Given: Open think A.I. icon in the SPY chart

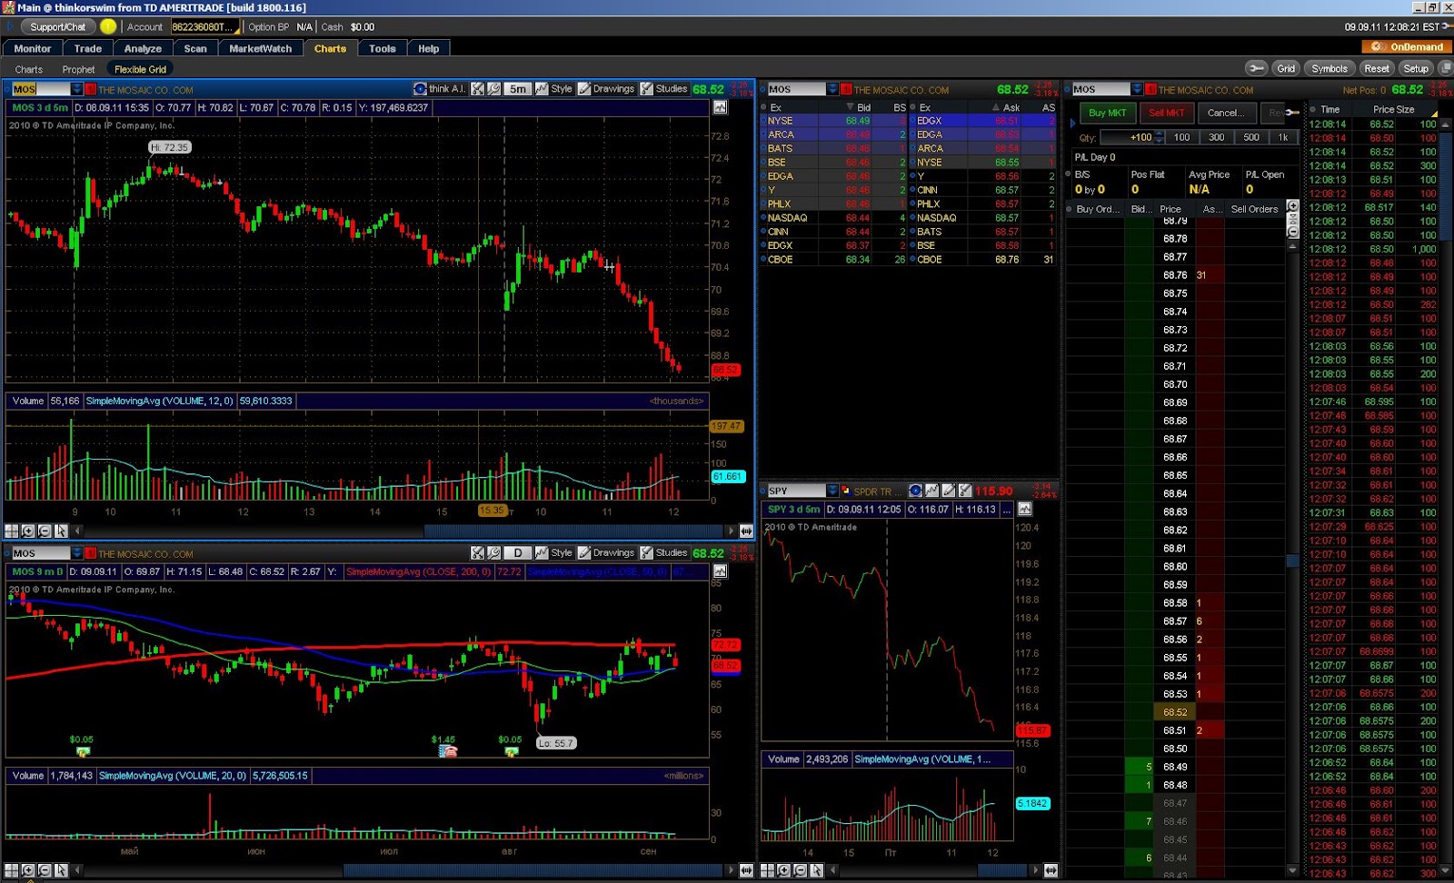Looking at the screenshot, I should (915, 491).
